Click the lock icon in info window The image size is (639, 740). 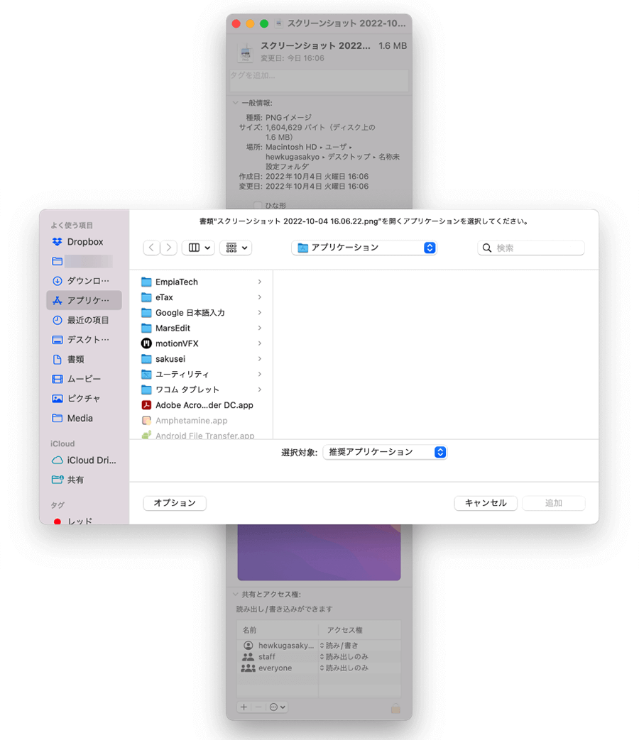coord(395,708)
